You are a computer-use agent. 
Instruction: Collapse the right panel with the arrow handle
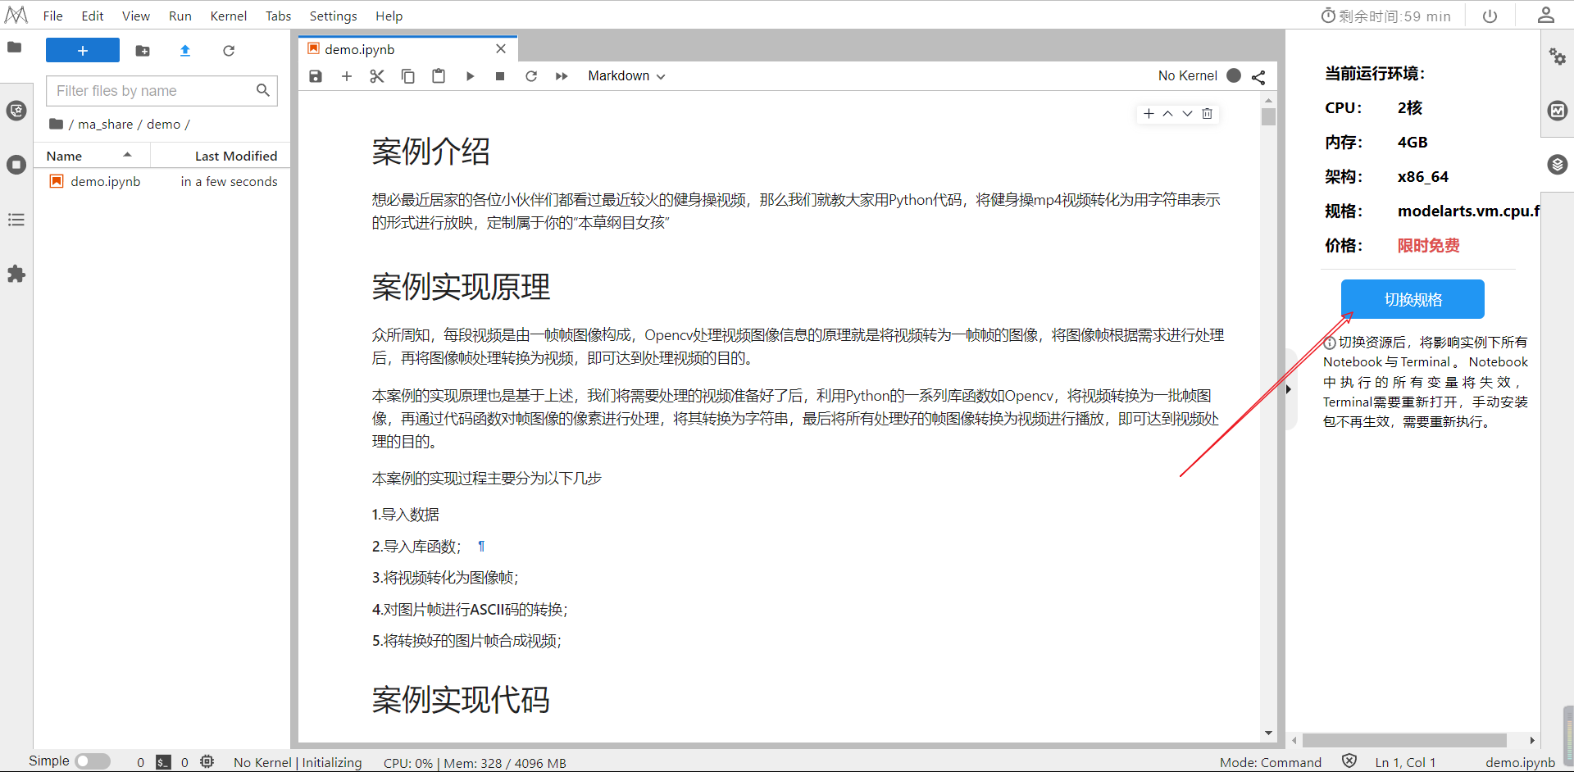(1289, 389)
